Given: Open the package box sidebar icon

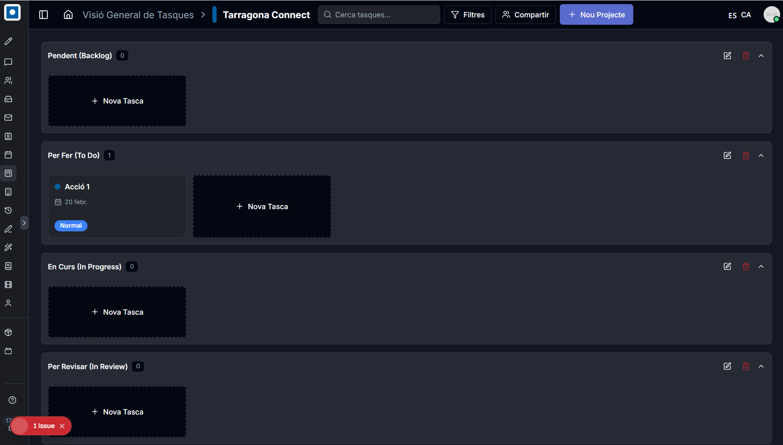Looking at the screenshot, I should point(8,332).
